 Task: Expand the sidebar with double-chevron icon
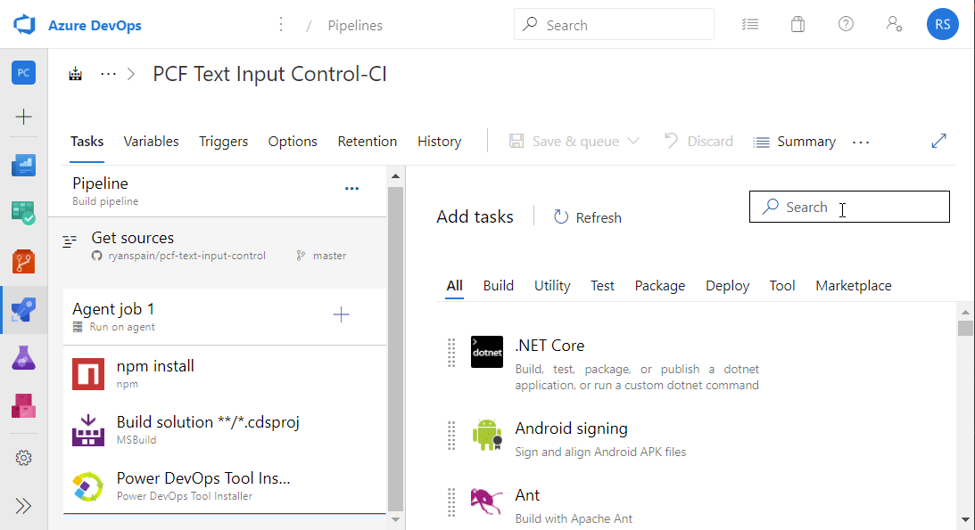tap(23, 506)
